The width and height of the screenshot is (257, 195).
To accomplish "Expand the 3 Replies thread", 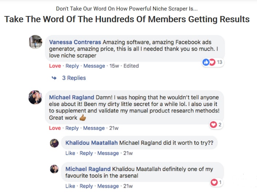I will click(x=74, y=78).
